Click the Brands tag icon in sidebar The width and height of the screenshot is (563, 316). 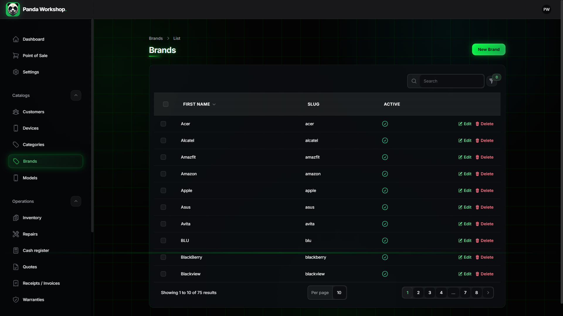(x=16, y=161)
